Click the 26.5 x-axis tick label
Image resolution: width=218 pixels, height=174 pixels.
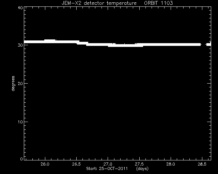76,164
